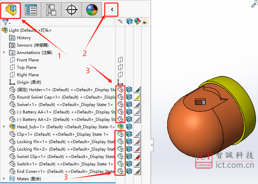Select the Locking Pin<2> component
Screen dimensions: 258x184
coord(62,149)
